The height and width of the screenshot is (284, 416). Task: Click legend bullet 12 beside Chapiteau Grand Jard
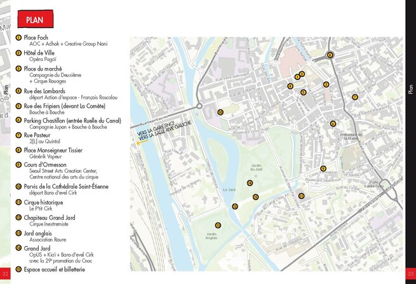pyautogui.click(x=18, y=218)
